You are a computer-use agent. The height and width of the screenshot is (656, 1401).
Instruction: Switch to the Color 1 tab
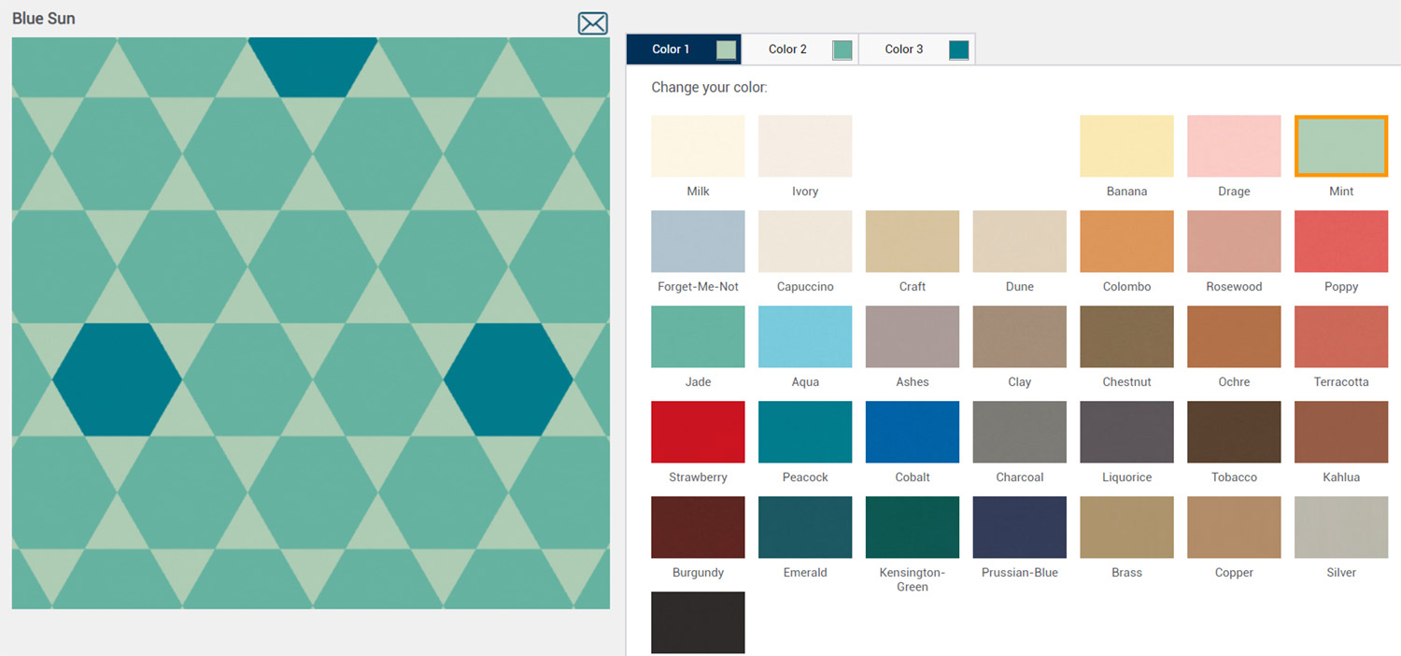[x=683, y=50]
